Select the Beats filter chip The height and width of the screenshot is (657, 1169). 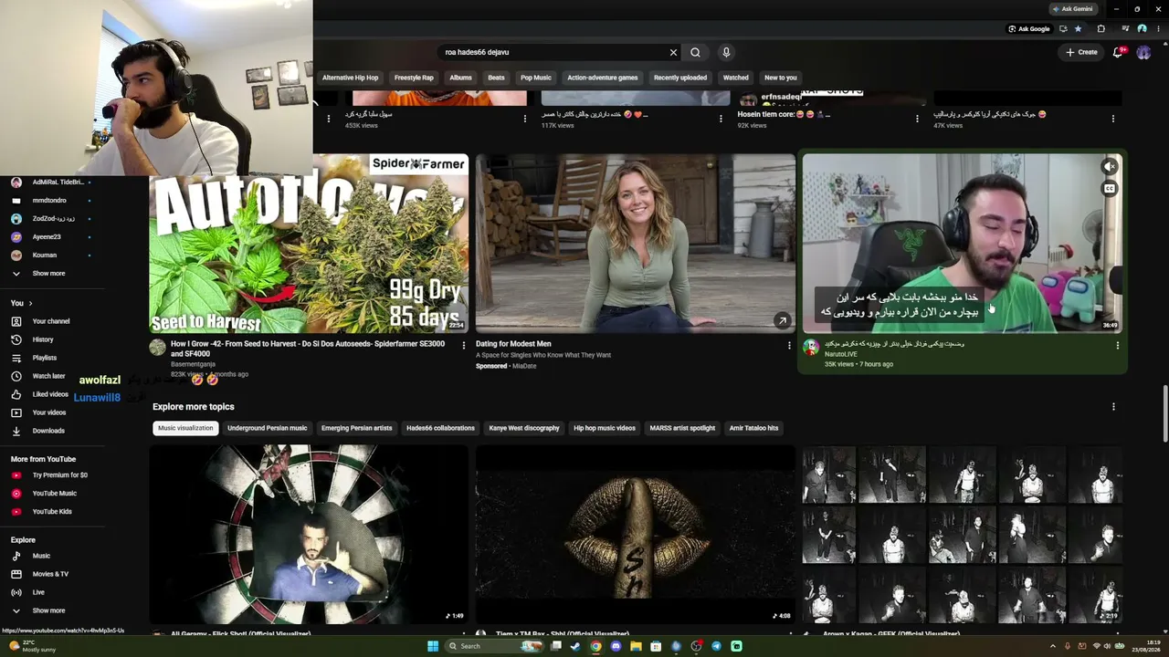coord(496,78)
